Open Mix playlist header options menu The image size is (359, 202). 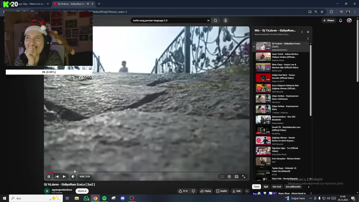click(302, 32)
